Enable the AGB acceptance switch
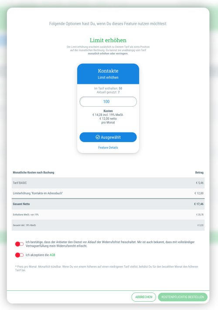218x310 pixels. [x=19, y=255]
